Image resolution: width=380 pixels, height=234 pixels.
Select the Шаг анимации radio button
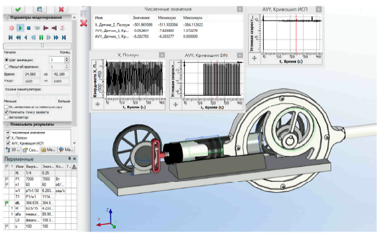click(x=6, y=60)
